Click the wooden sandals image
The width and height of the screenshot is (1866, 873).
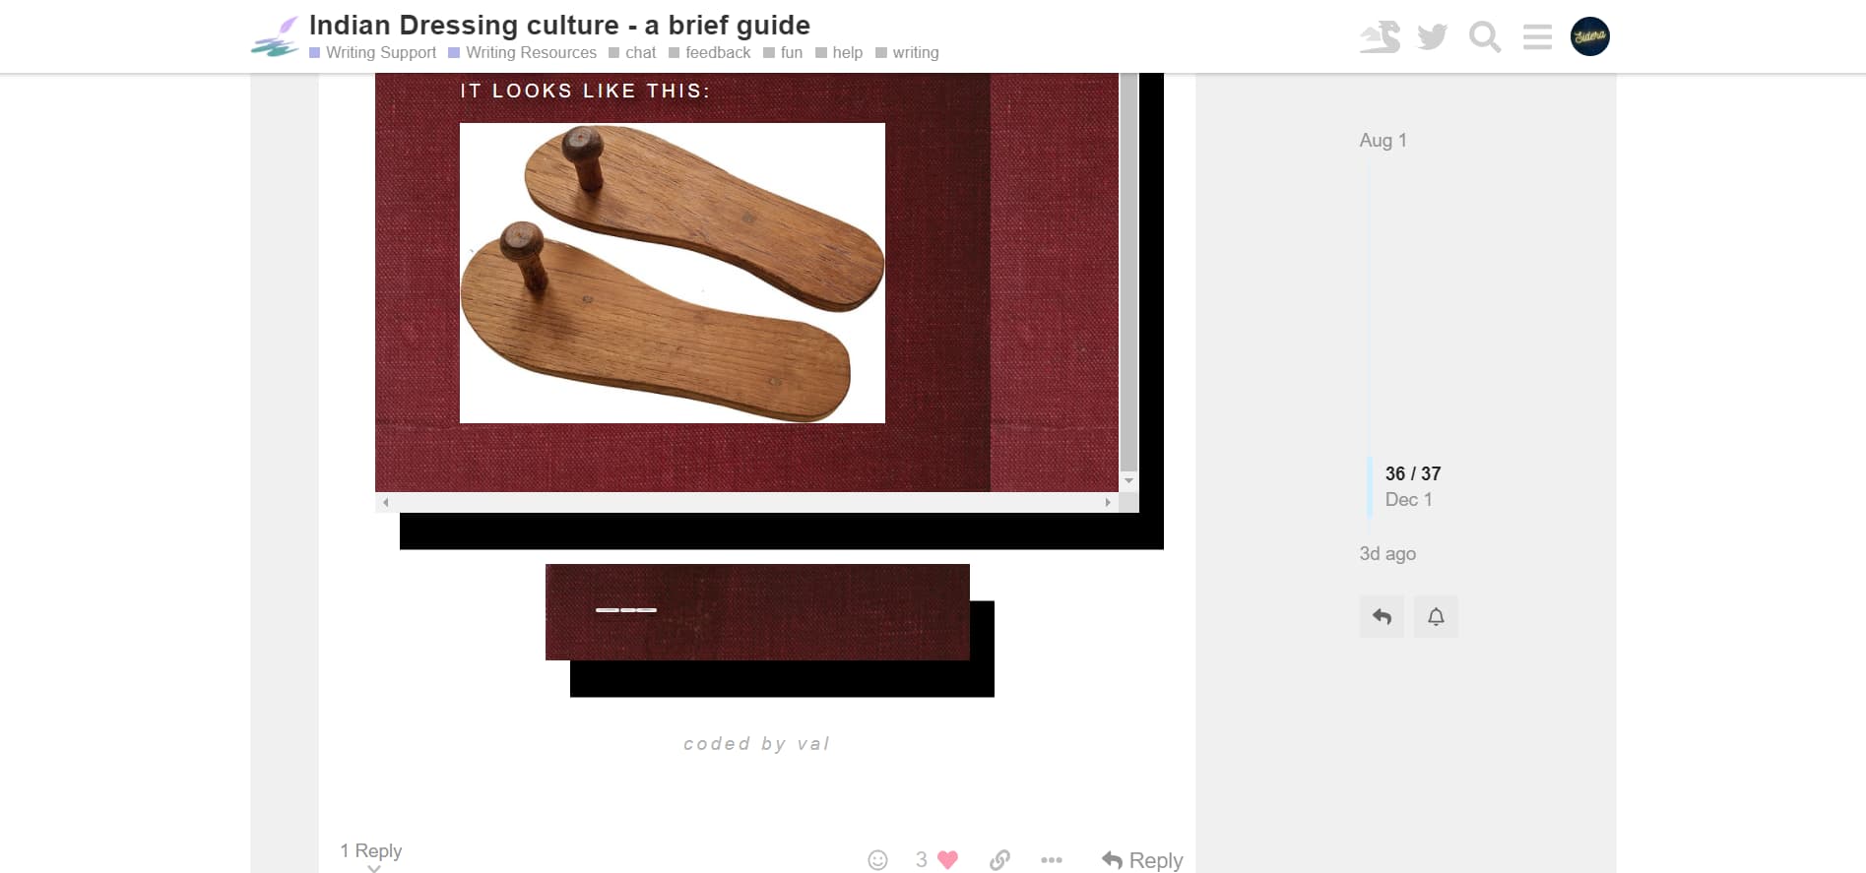tap(673, 274)
